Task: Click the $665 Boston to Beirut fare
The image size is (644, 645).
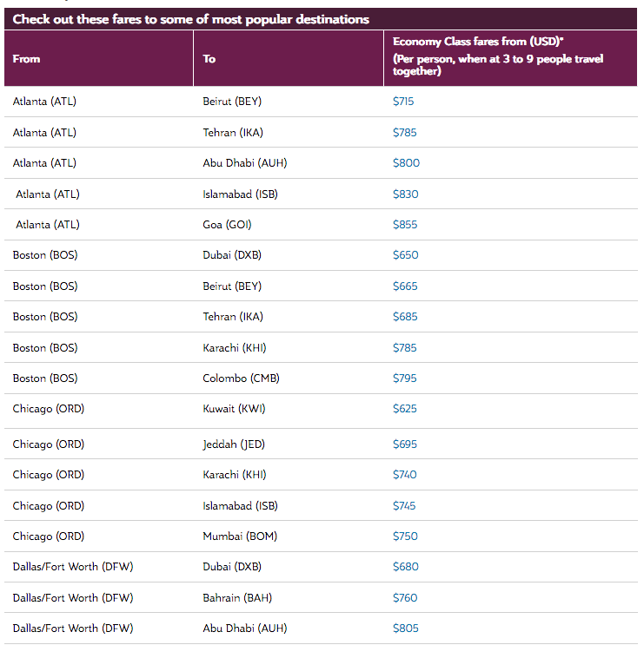Action: (405, 286)
